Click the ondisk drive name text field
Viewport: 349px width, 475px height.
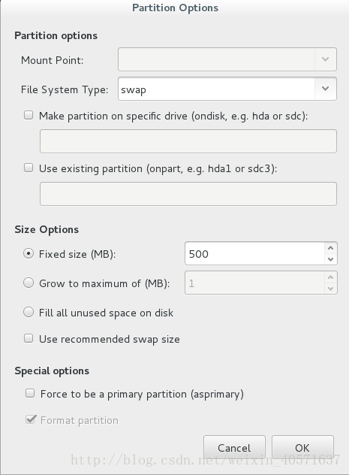pyautogui.click(x=188, y=141)
